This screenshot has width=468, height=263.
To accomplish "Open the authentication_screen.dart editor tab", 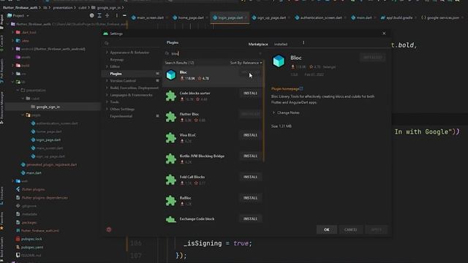I will [320, 18].
